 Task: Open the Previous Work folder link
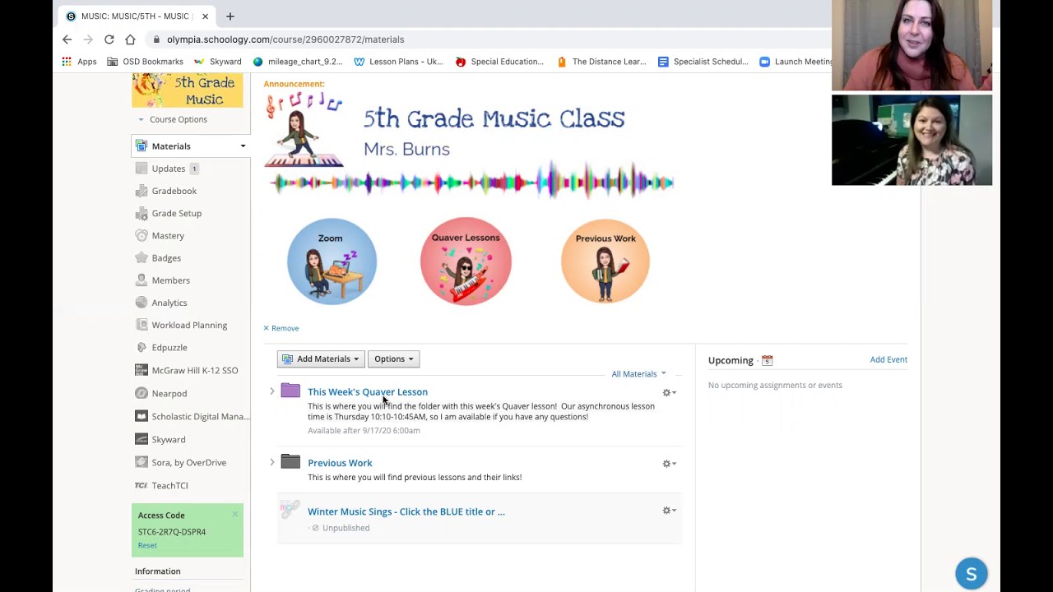[340, 463]
